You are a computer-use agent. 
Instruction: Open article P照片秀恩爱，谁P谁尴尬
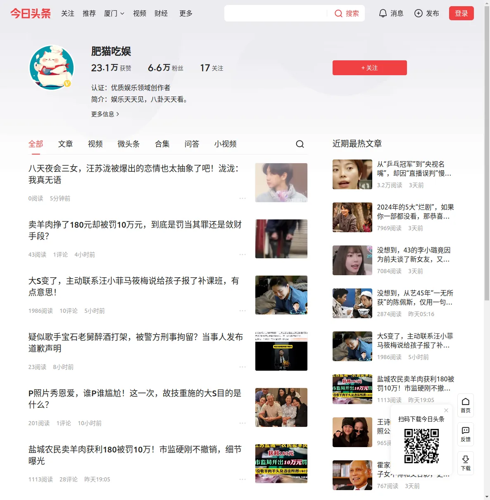coord(135,399)
